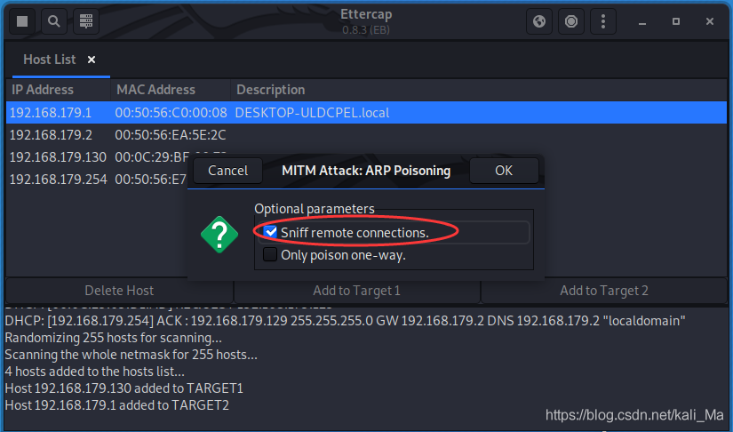Screen dimensions: 733x432
Task: Open the three-dot Ettercap menu
Action: pos(603,20)
